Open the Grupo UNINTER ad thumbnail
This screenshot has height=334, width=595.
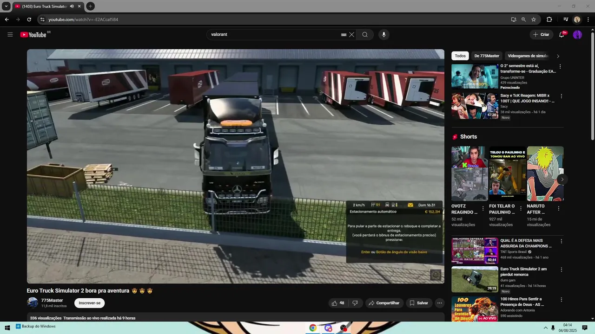(x=475, y=76)
